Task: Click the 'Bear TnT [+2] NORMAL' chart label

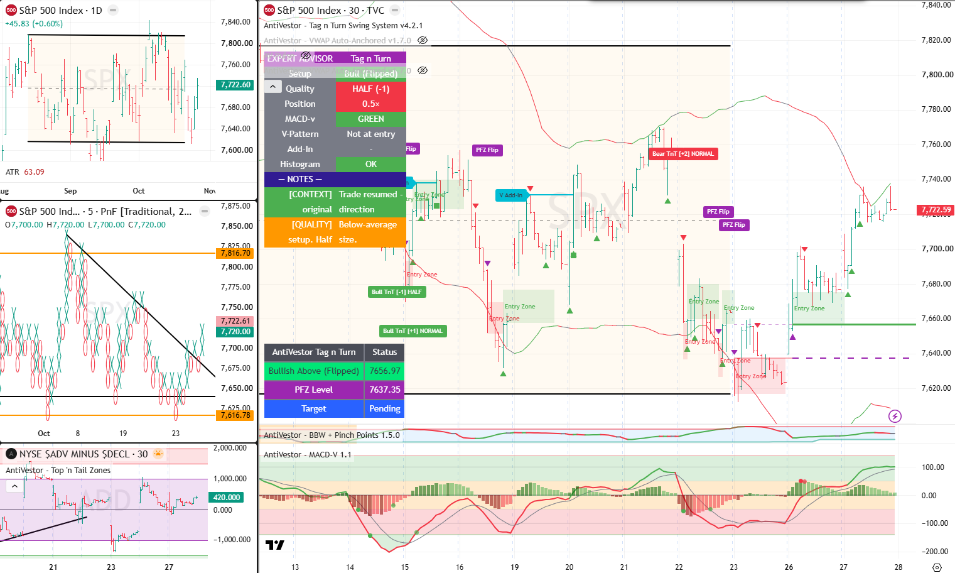Action: (x=683, y=153)
